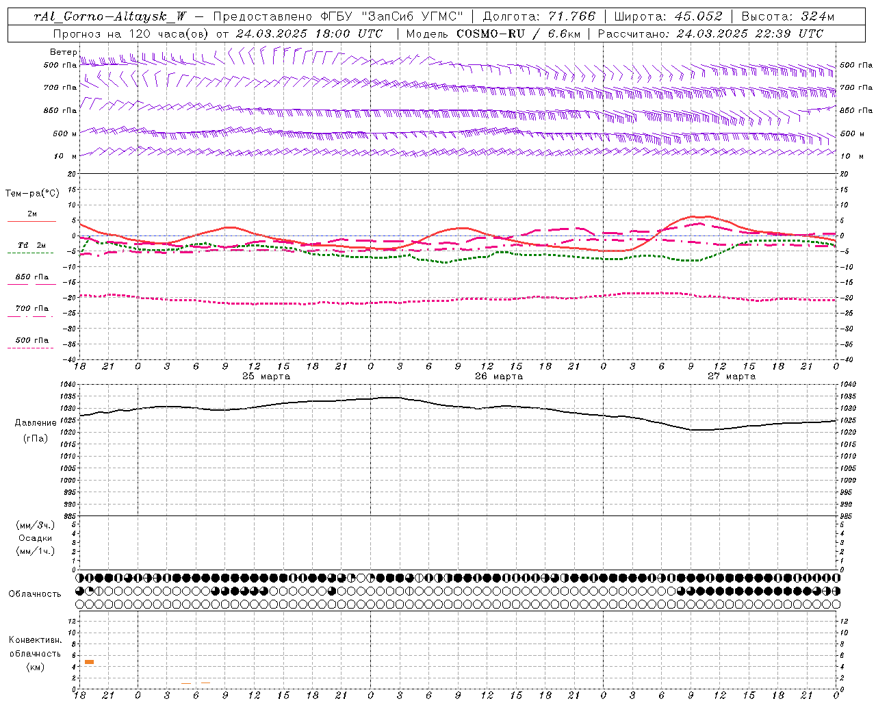Click the -40 value on the left temperature axis
Screen dimensions: 876x701
coord(69,360)
